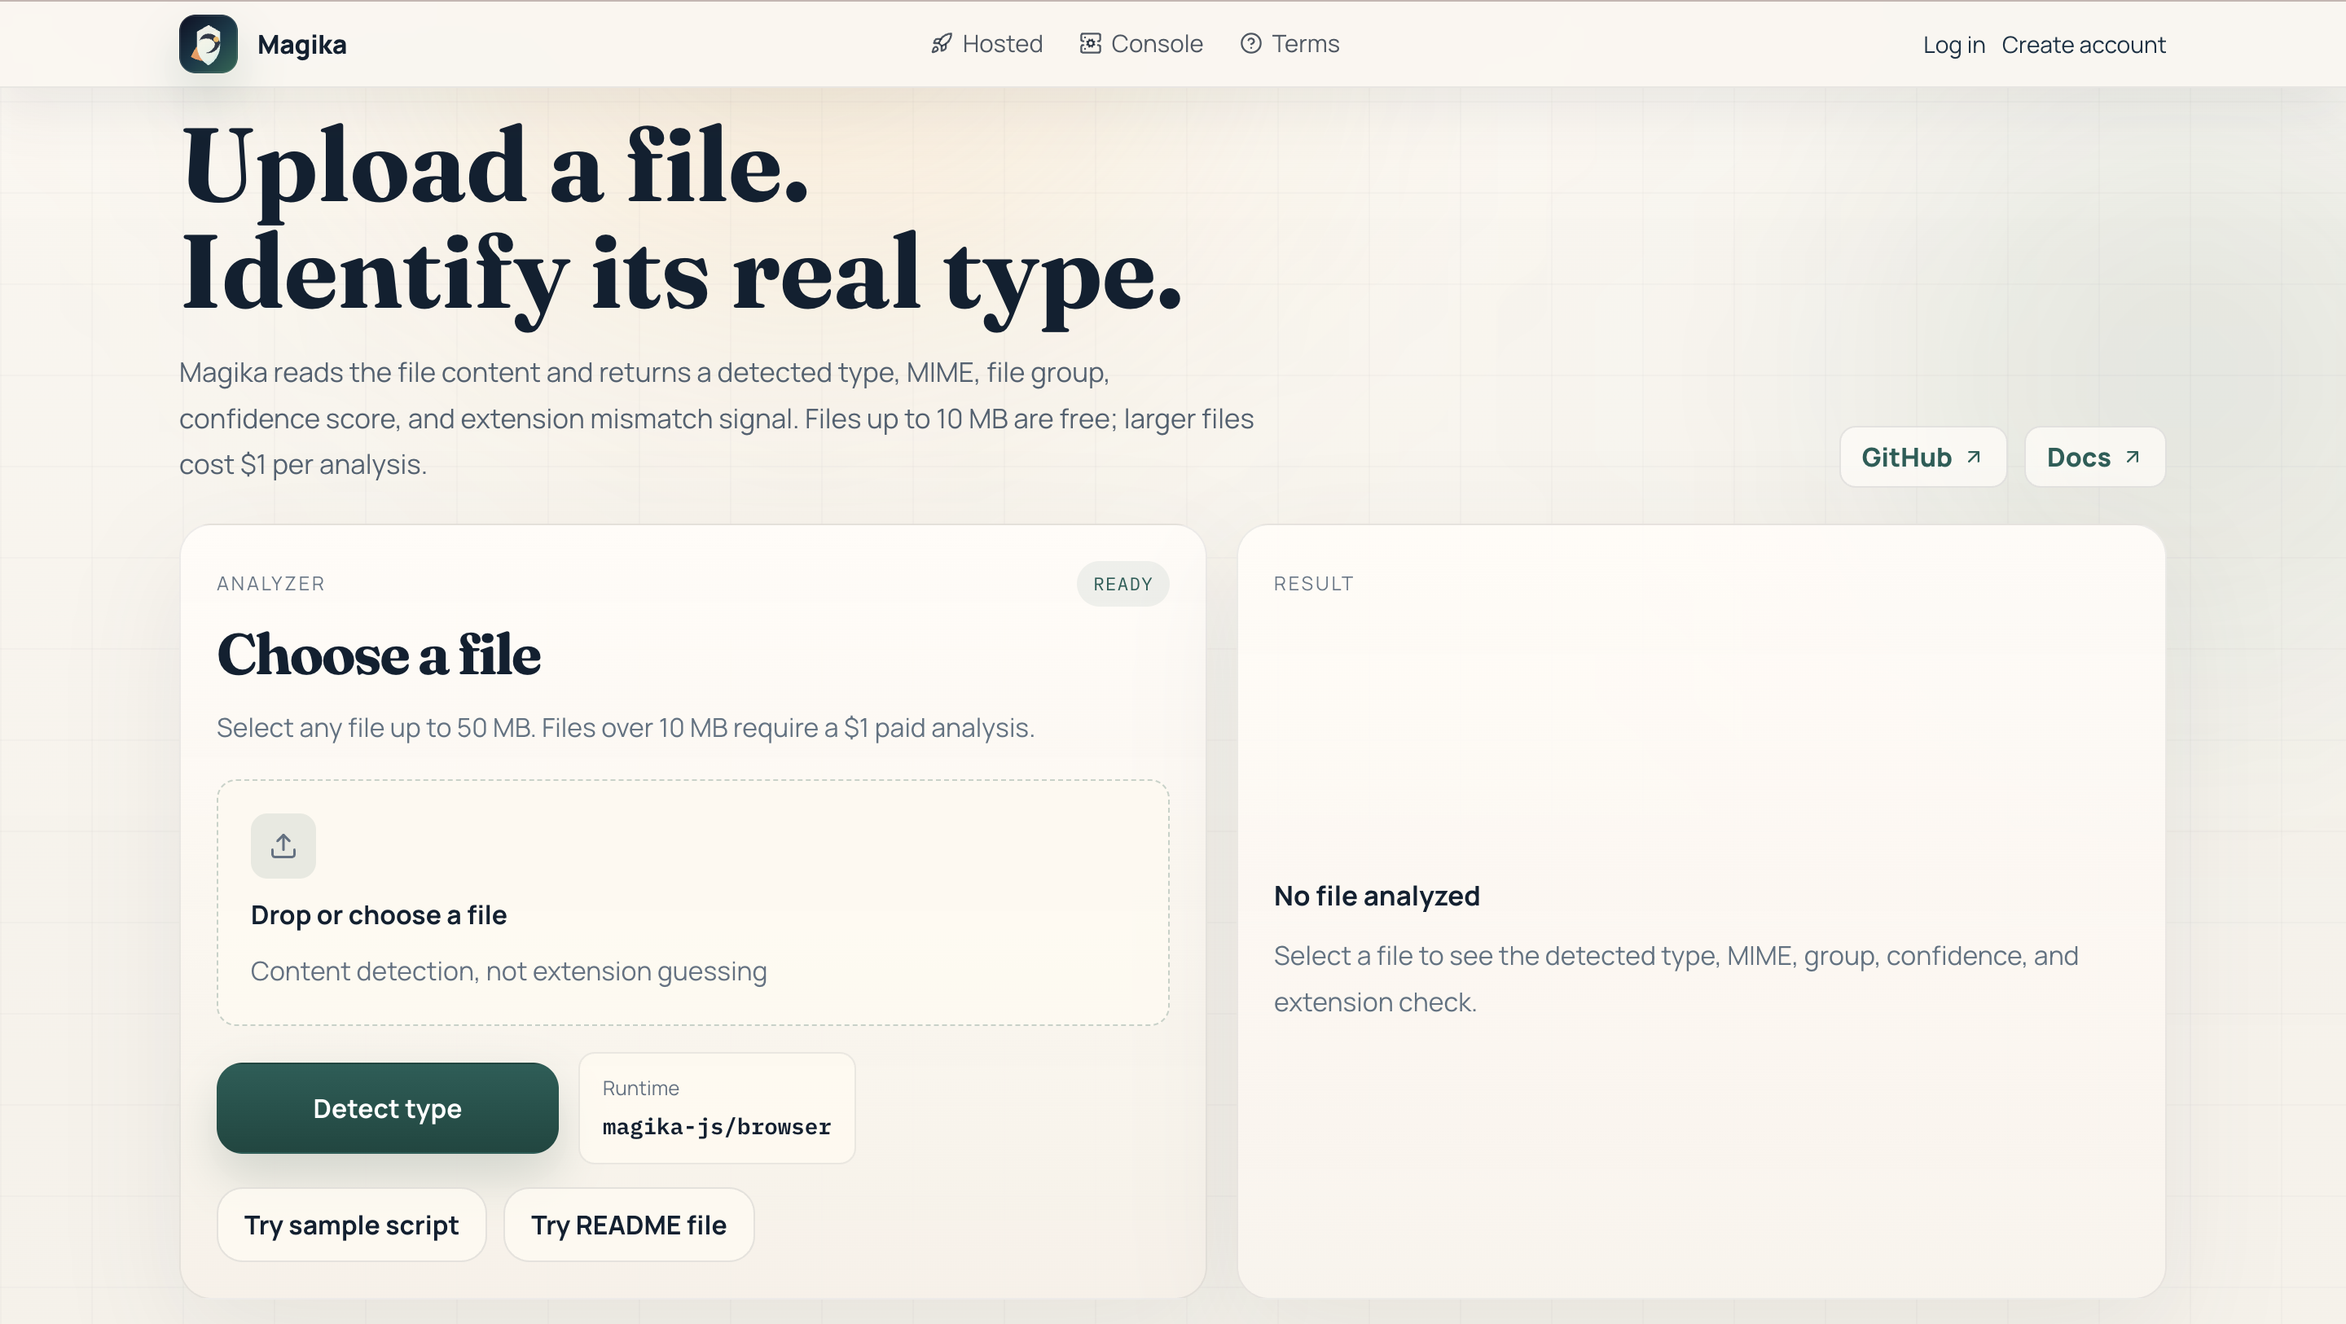The image size is (2346, 1324).
Task: Click the Drop or choose a file area
Action: (x=692, y=914)
